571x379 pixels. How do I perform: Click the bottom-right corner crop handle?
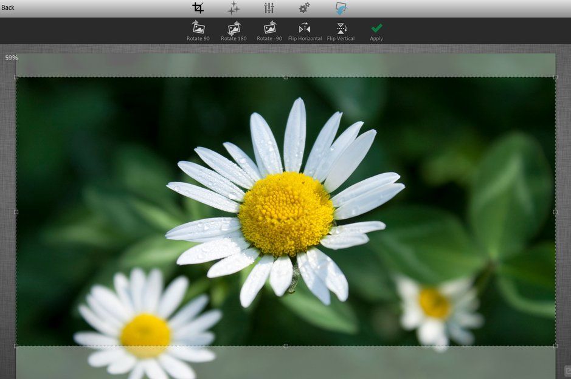click(555, 346)
